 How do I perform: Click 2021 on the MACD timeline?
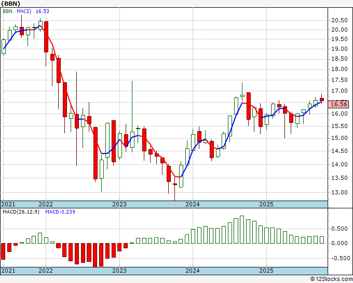(x=8, y=271)
